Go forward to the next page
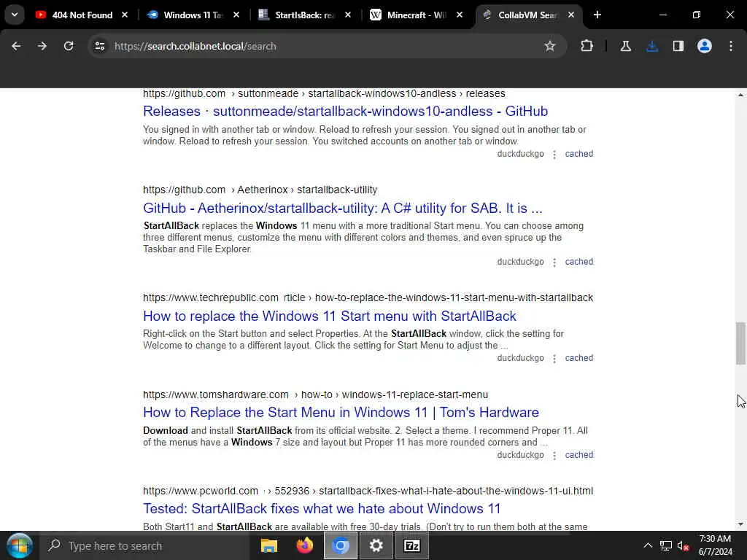The width and height of the screenshot is (747, 560). tap(42, 46)
